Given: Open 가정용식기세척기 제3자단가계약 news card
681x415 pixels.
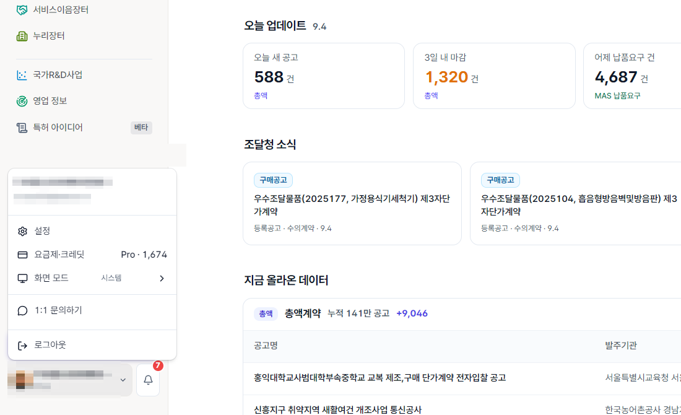Looking at the screenshot, I should 352,203.
